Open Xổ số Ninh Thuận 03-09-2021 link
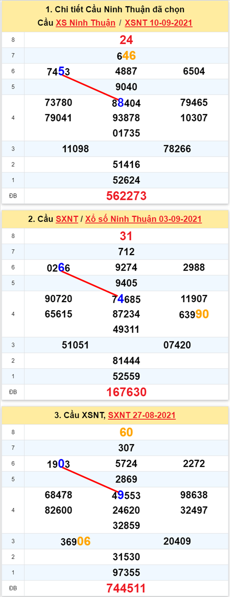 144,219
